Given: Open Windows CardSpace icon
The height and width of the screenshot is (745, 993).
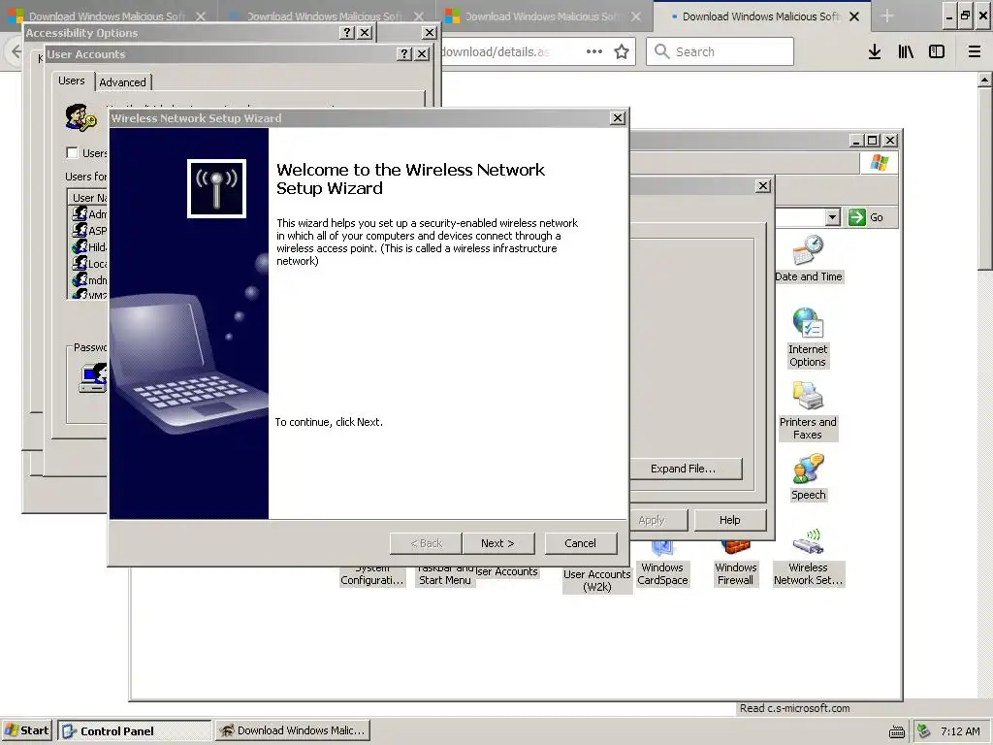Looking at the screenshot, I should pos(661,564).
